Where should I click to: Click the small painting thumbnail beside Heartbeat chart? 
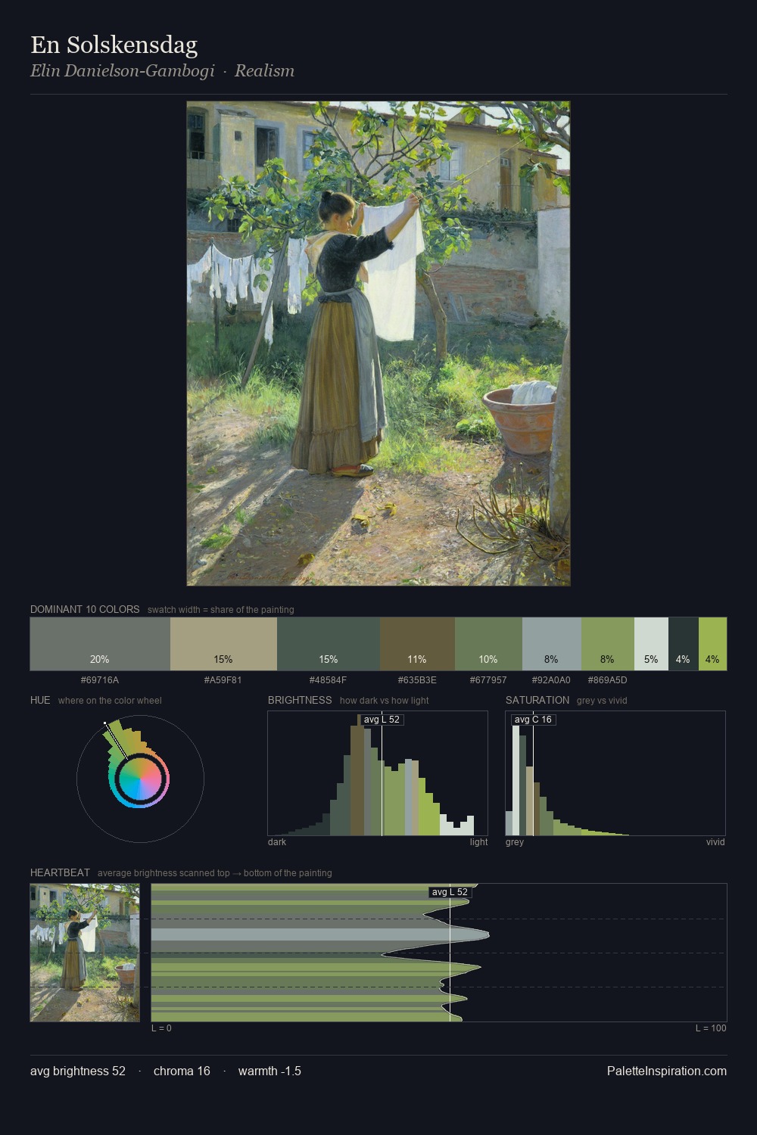click(x=85, y=953)
